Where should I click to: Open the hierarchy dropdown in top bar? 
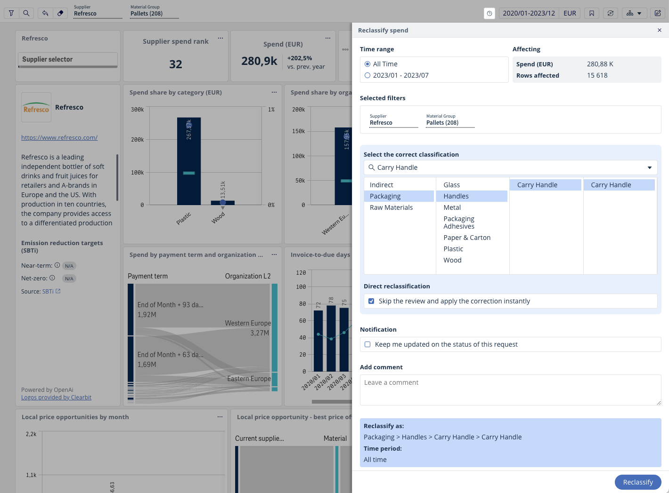coord(634,13)
